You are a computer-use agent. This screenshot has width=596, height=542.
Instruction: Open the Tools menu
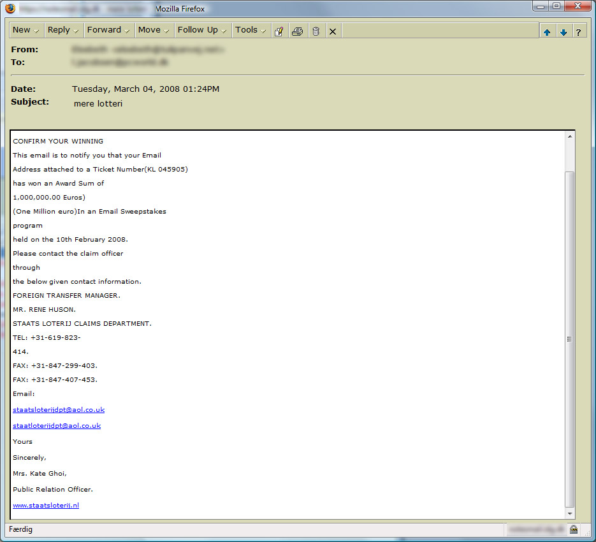pyautogui.click(x=251, y=30)
